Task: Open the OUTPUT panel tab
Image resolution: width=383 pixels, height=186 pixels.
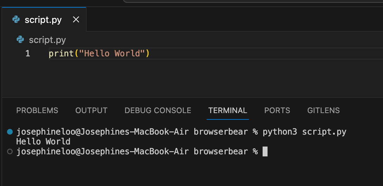Action: [92, 111]
